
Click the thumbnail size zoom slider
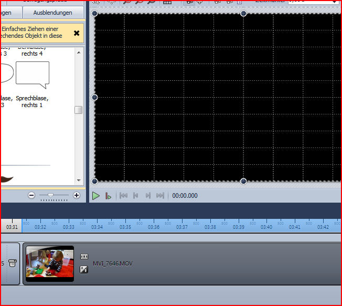[x=51, y=195]
